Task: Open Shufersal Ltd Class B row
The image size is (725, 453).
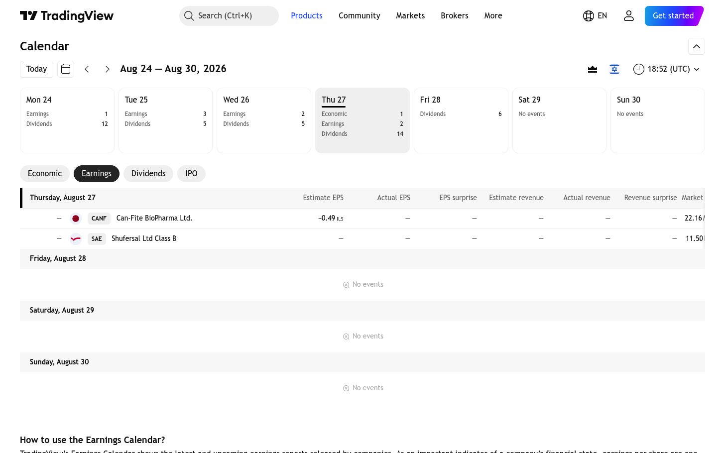Action: [362, 239]
